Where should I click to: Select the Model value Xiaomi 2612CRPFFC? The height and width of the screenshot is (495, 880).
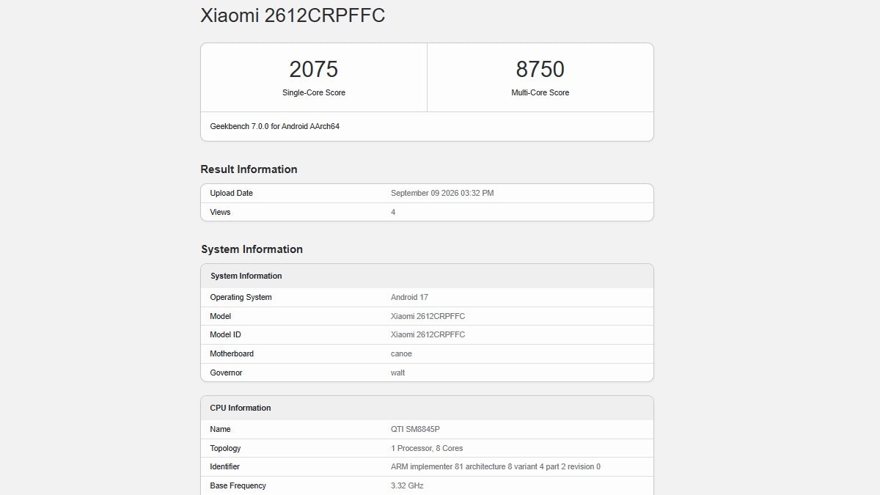428,316
